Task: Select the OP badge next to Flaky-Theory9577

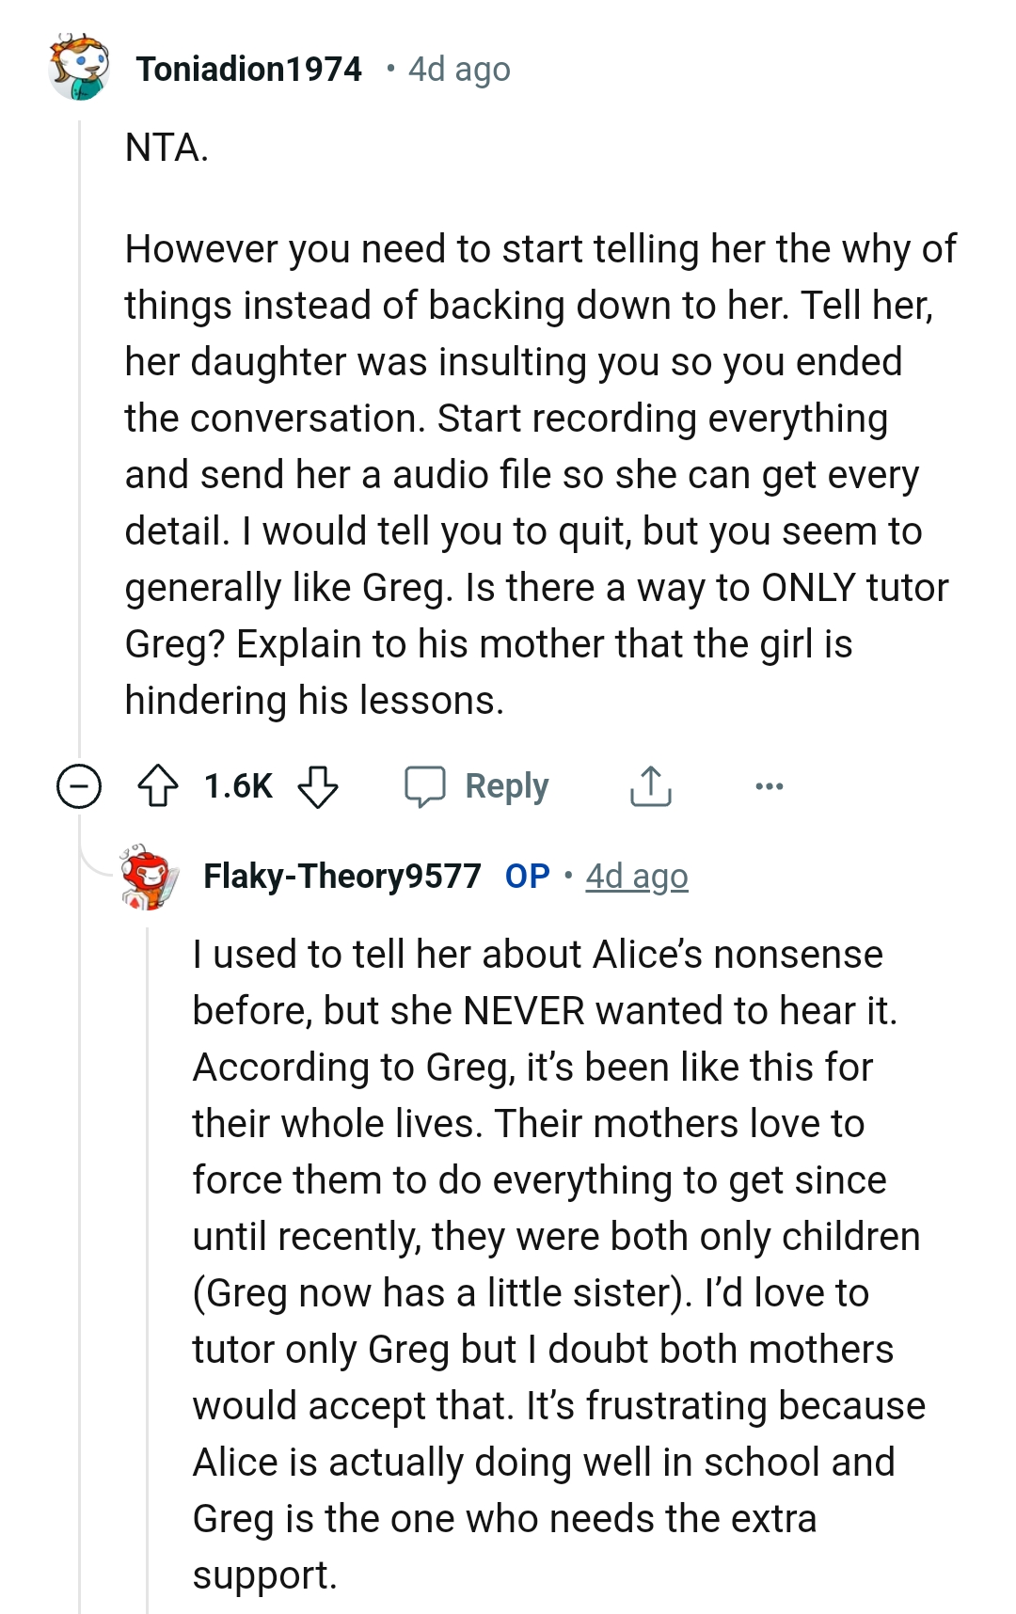Action: [526, 877]
